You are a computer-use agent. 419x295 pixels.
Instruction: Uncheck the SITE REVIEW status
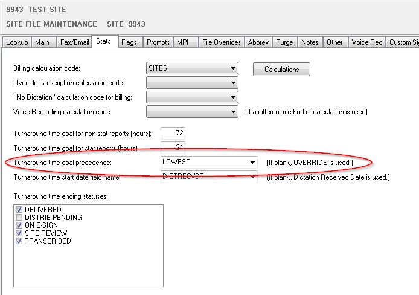point(19,233)
